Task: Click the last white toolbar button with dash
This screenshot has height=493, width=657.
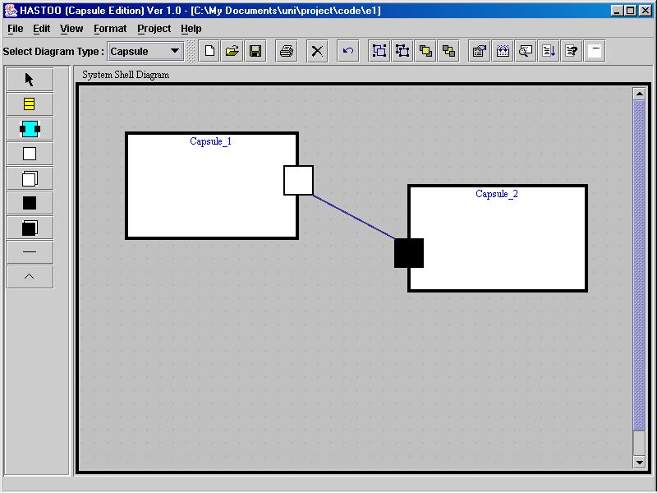Action: 595,51
